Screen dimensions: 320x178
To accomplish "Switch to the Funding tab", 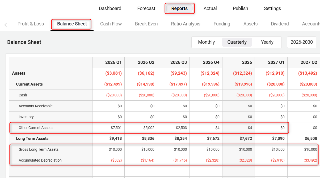I will 222,24.
